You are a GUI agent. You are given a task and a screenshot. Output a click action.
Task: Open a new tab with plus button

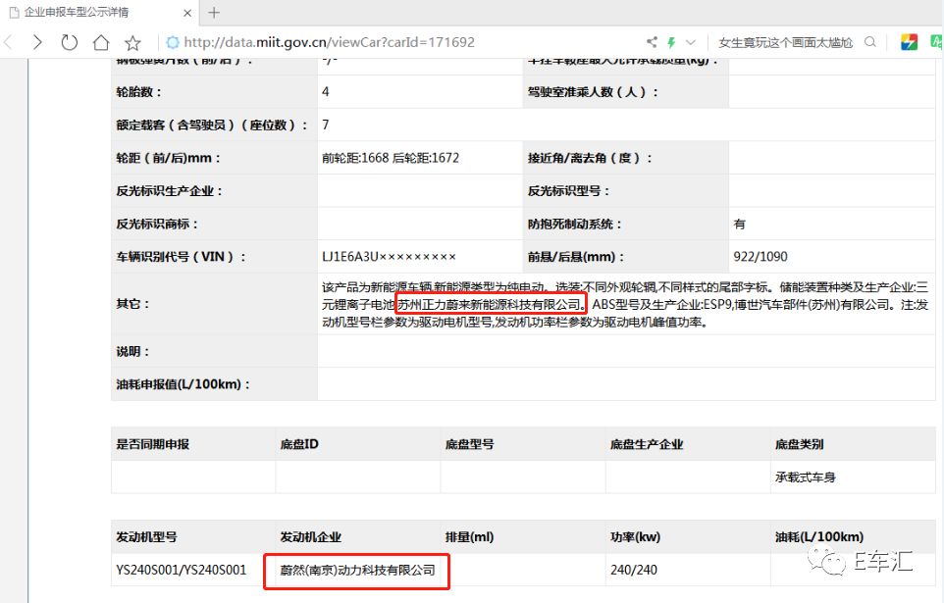(214, 13)
